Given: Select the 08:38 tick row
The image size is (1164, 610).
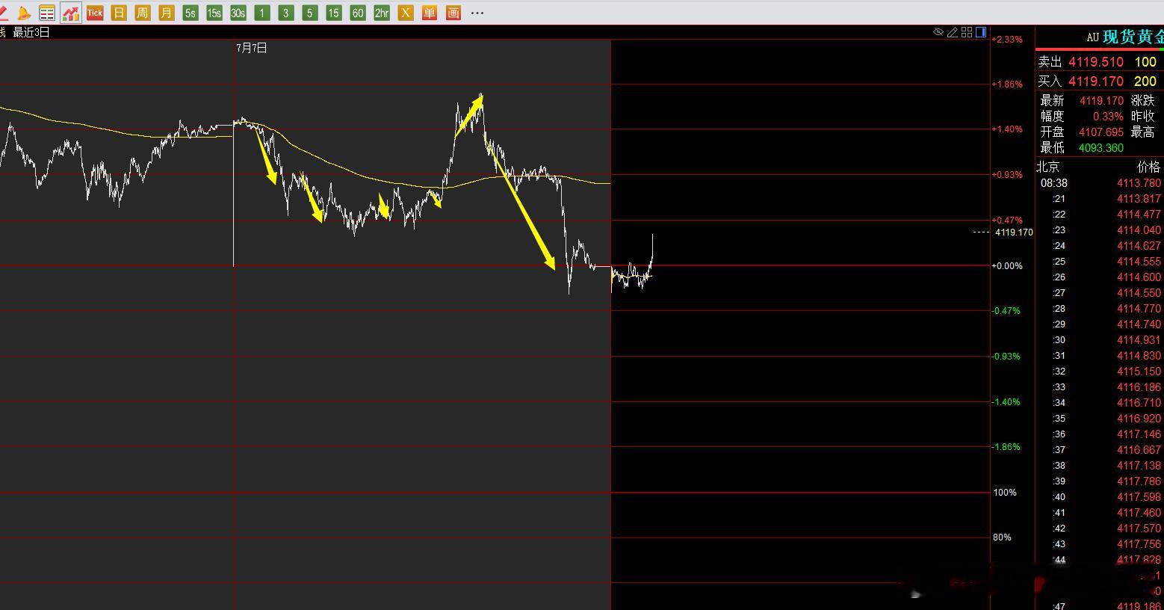Looking at the screenshot, I should (1100, 183).
